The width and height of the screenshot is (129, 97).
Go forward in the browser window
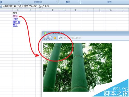50,38
